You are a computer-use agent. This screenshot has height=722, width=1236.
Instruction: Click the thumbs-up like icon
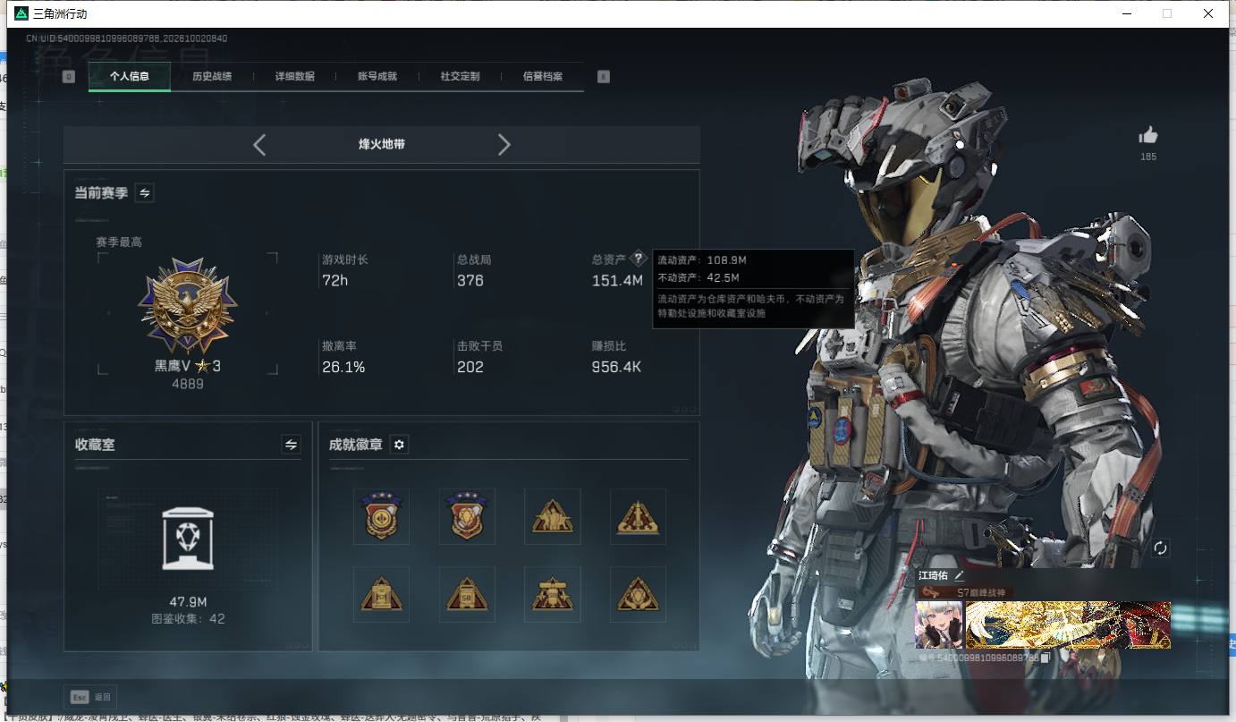coord(1148,135)
